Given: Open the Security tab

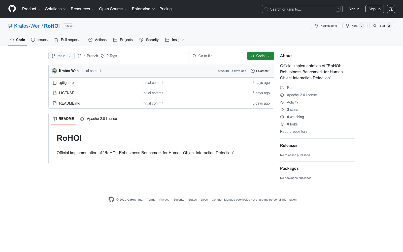Looking at the screenshot, I should pos(149,40).
